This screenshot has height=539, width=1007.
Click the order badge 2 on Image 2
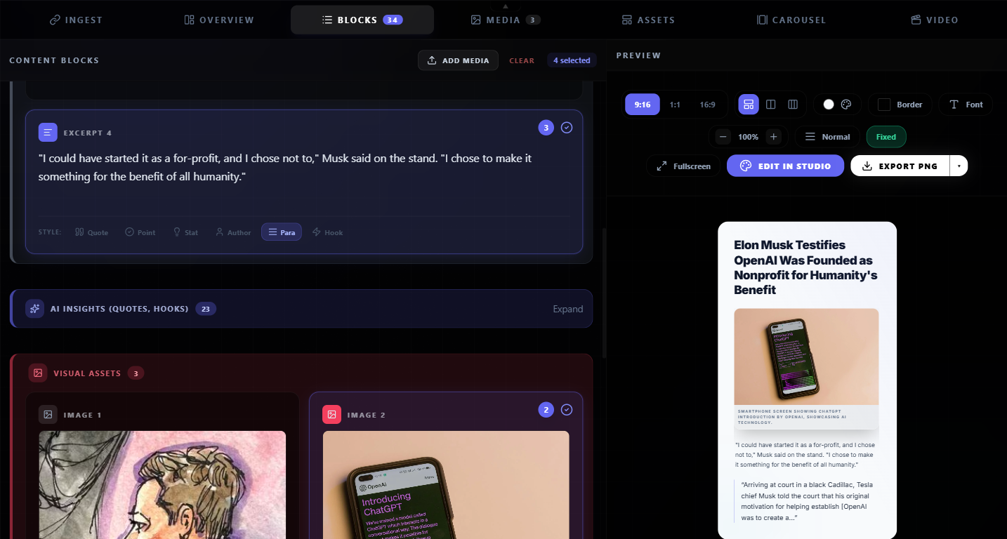[546, 410]
